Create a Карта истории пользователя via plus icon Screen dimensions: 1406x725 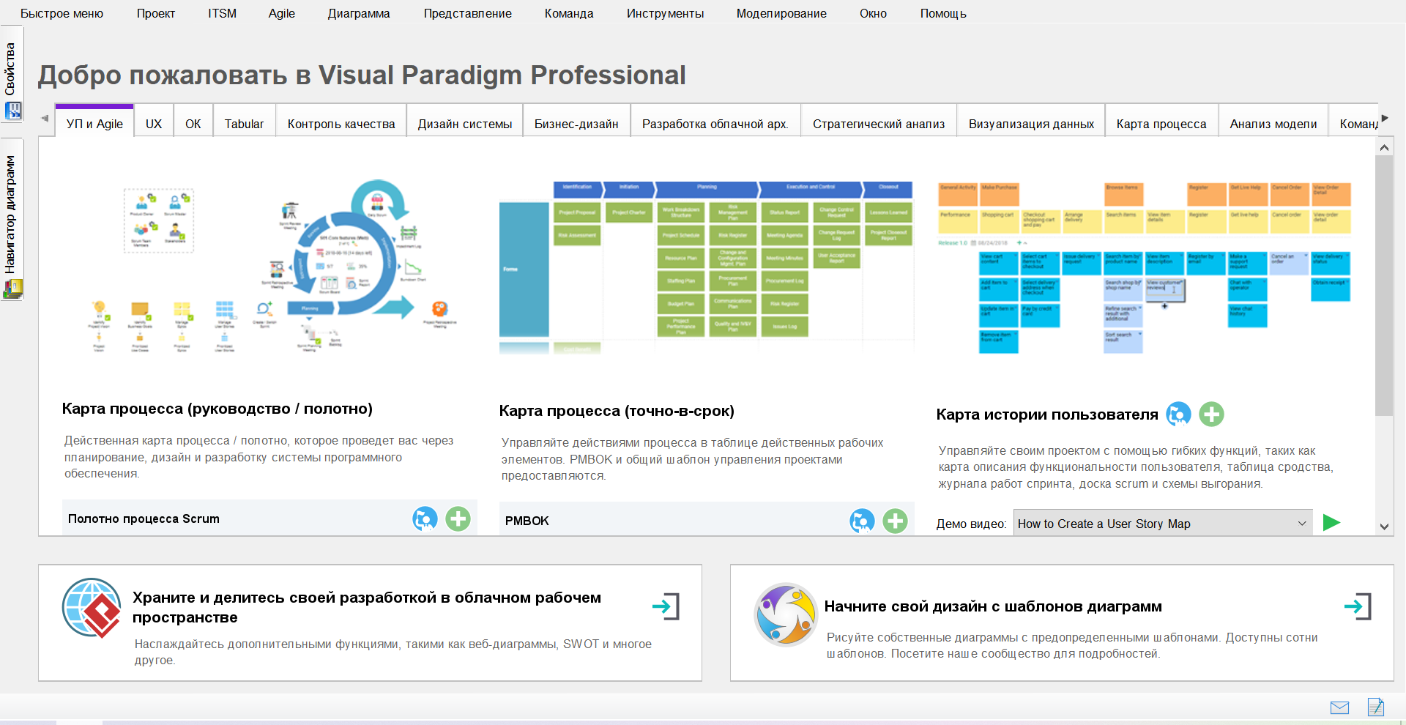[x=1211, y=414]
